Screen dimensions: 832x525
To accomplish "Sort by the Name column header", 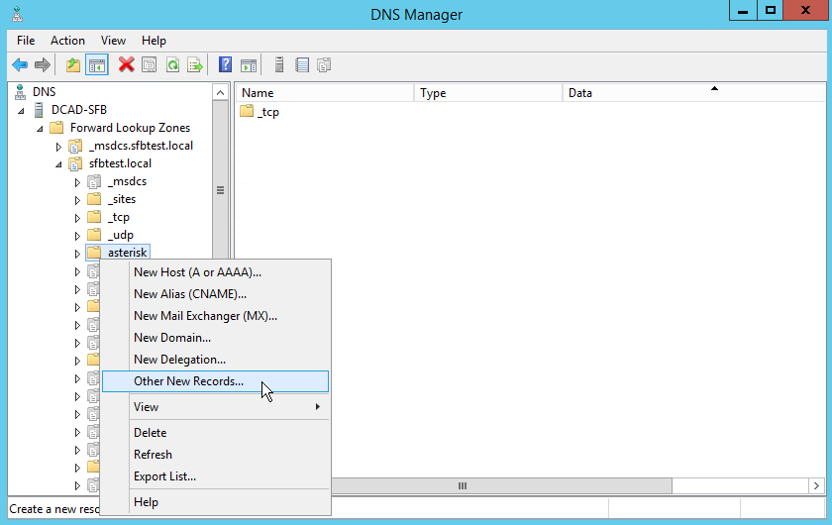I will point(325,93).
